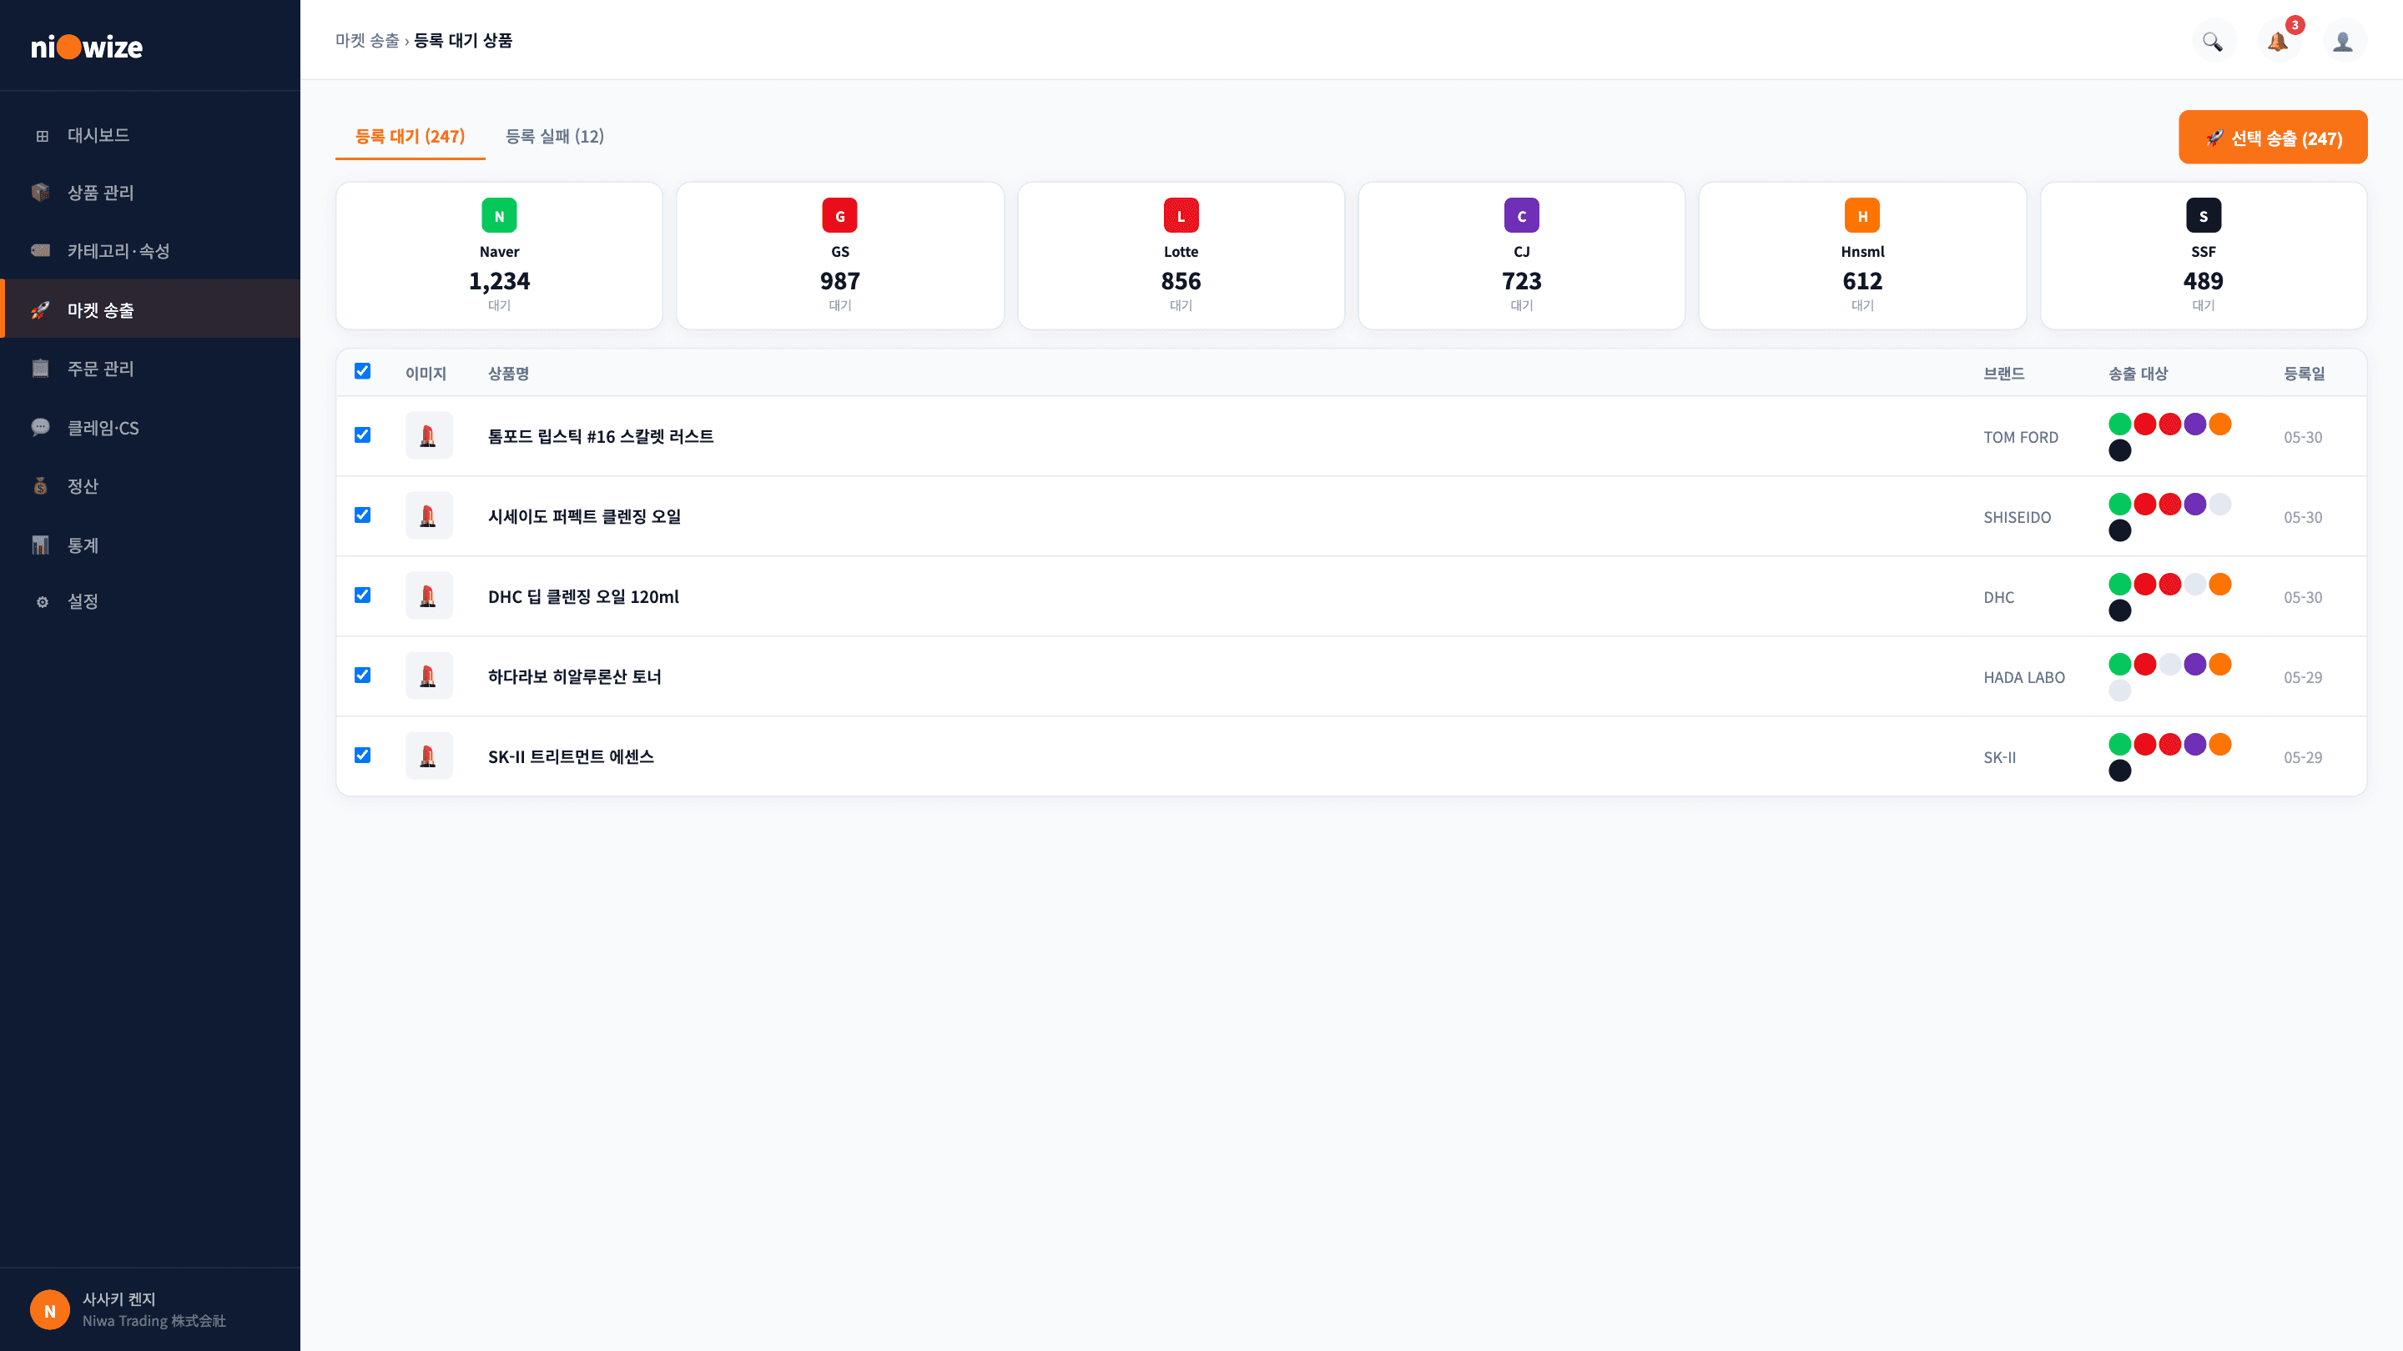The height and width of the screenshot is (1351, 2403).
Task: Open notifications bell with 3 badge
Action: [x=2278, y=41]
